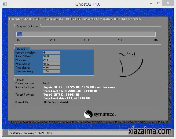Select the Statistics heading
Image resolution: width=176 pixels, height=139 pixels.
pos(22,49)
